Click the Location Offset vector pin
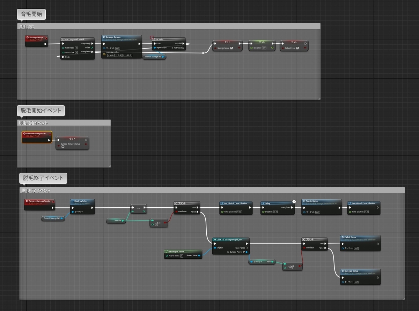The height and width of the screenshot is (311, 419). [104, 54]
